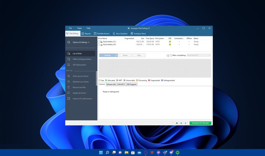Switch to the Disk Defrag tab
Image resolution: width=265 pixels, height=156 pixels.
tap(72, 33)
